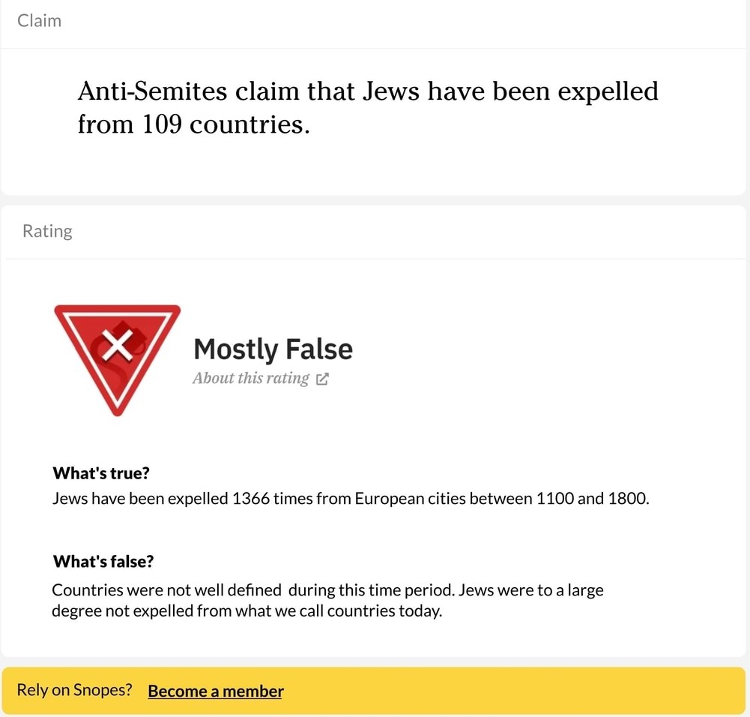
Task: Click the red Mostly False triangle icon
Action: (117, 360)
